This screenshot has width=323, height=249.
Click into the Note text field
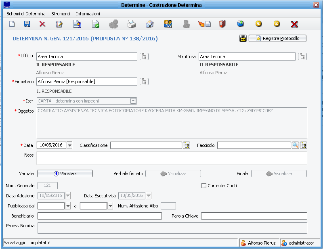tap(172, 158)
